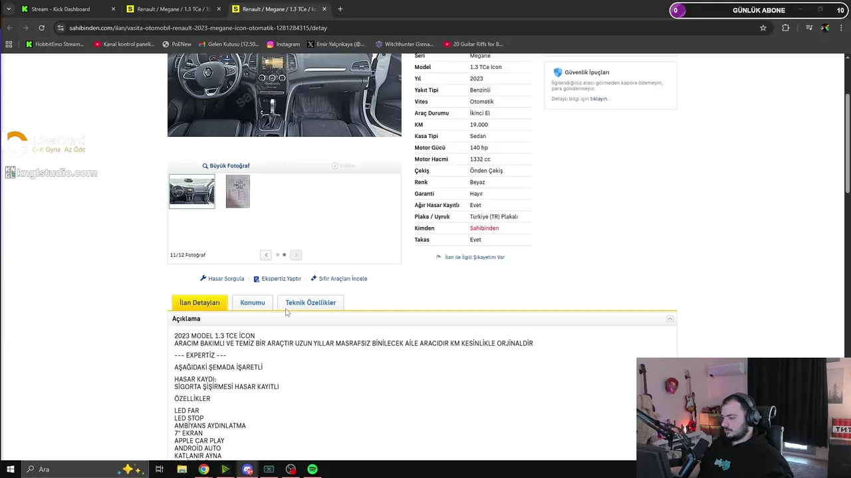Open Windows Start menu

click(x=10, y=469)
